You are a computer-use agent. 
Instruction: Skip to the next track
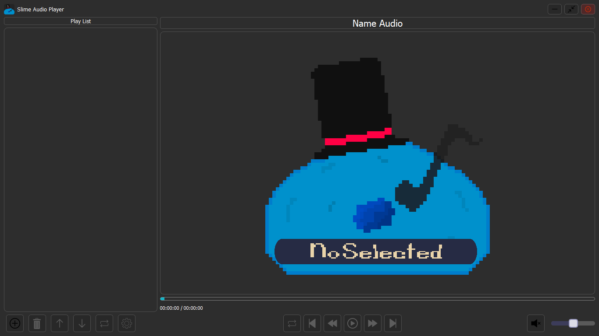(x=392, y=323)
